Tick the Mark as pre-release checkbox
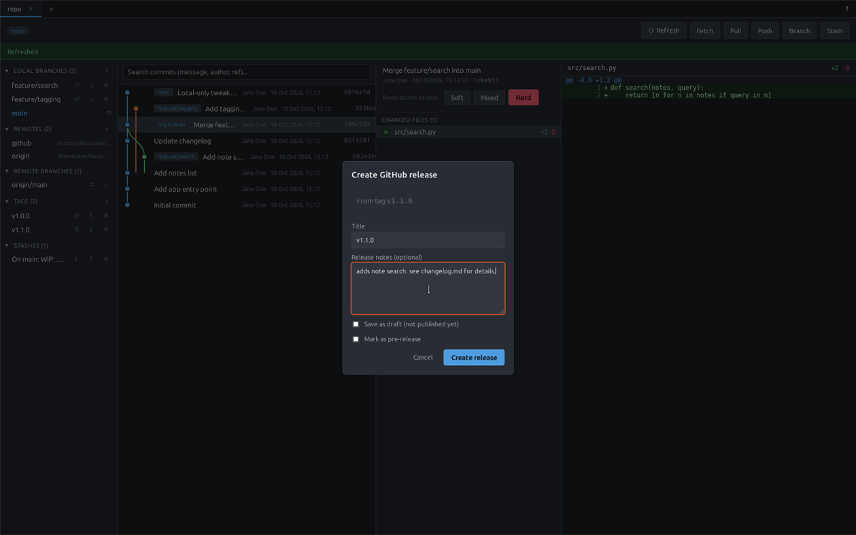This screenshot has height=535, width=856. pyautogui.click(x=356, y=339)
